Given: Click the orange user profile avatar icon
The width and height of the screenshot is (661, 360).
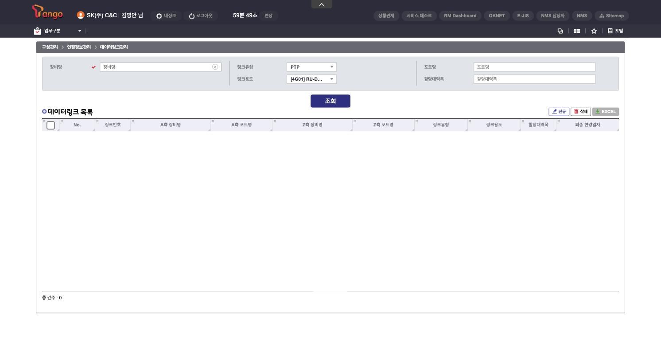Looking at the screenshot, I should click(x=81, y=15).
